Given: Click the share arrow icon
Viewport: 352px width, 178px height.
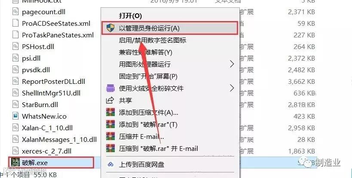Looking at the screenshot, I should pos(110,100).
